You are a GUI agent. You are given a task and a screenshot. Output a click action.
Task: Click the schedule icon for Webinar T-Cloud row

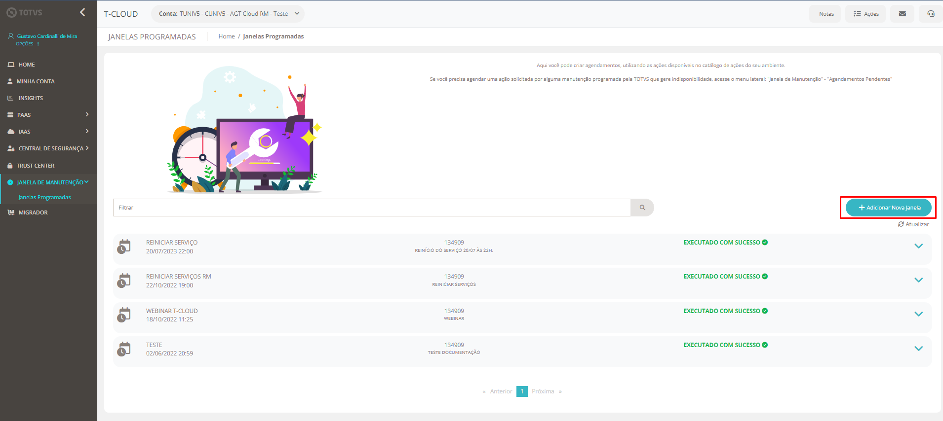(x=124, y=315)
